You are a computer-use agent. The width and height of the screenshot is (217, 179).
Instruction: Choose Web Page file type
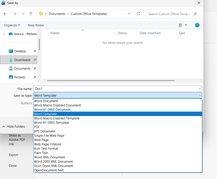point(118,140)
